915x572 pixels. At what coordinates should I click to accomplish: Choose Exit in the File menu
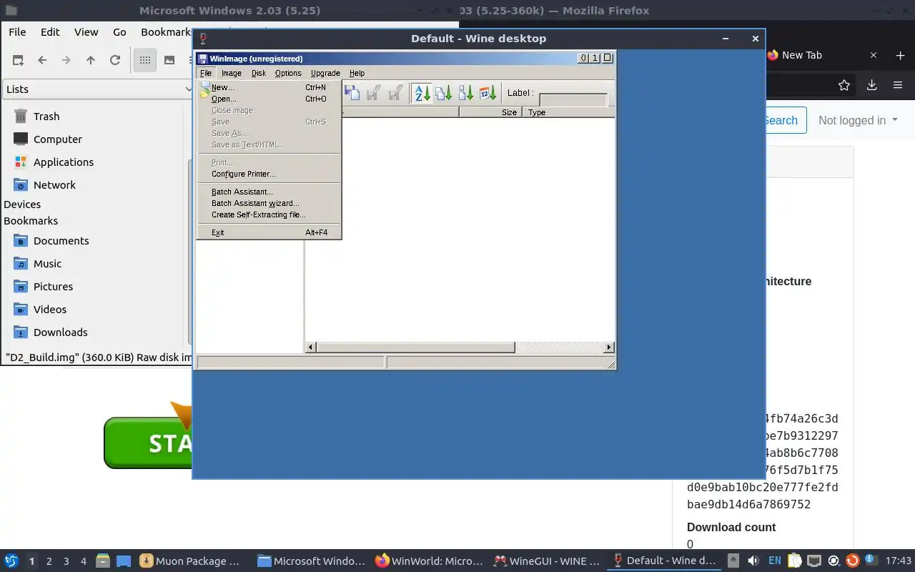(269, 232)
